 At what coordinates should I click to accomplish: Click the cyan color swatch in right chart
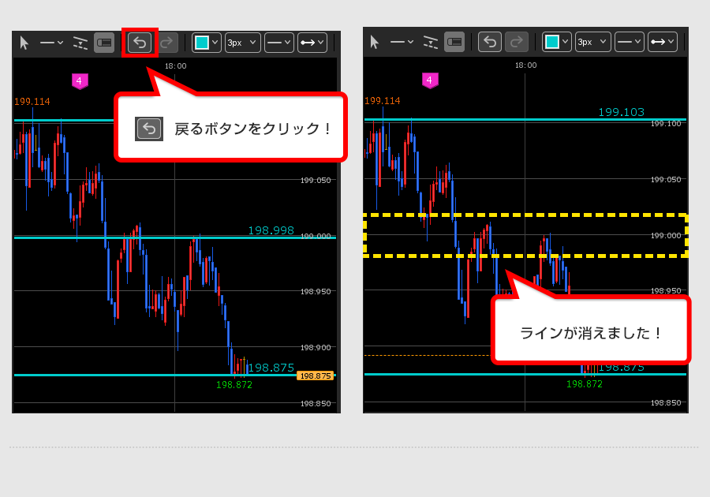click(x=552, y=42)
